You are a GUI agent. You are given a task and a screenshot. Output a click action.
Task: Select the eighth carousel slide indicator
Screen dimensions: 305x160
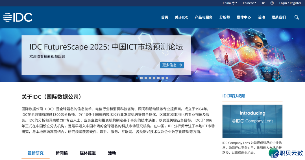click(167, 78)
